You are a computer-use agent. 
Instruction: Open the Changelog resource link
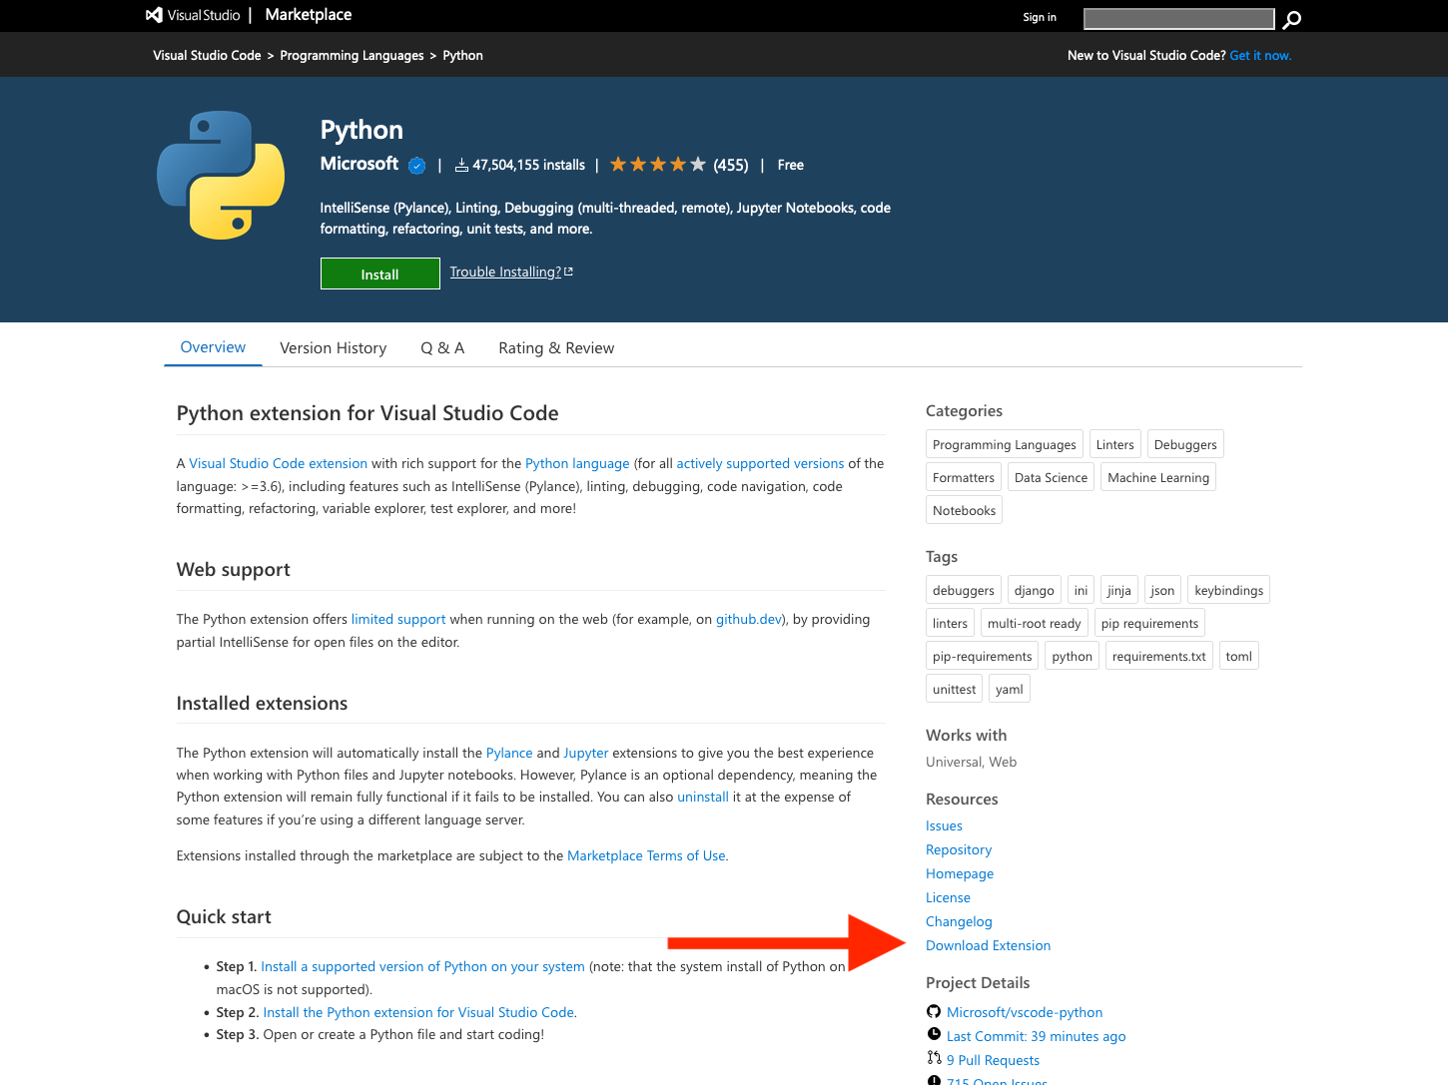coord(959,921)
